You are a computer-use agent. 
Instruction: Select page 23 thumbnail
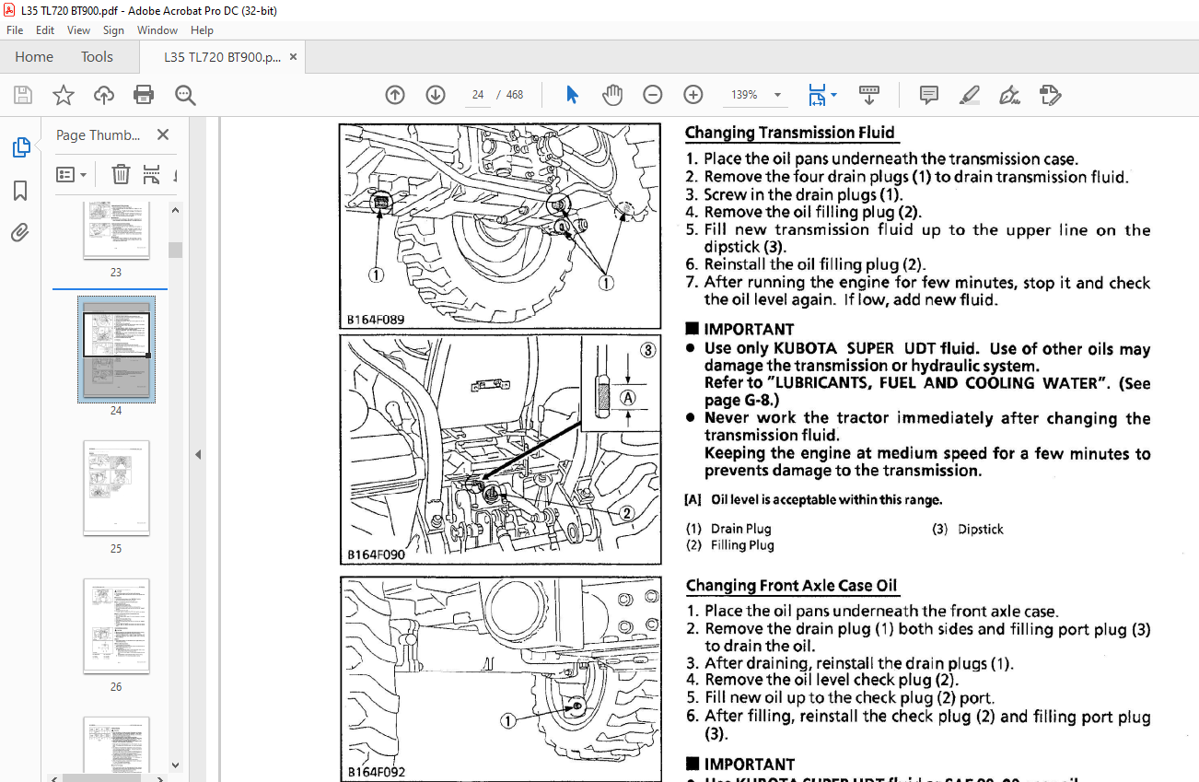click(116, 230)
